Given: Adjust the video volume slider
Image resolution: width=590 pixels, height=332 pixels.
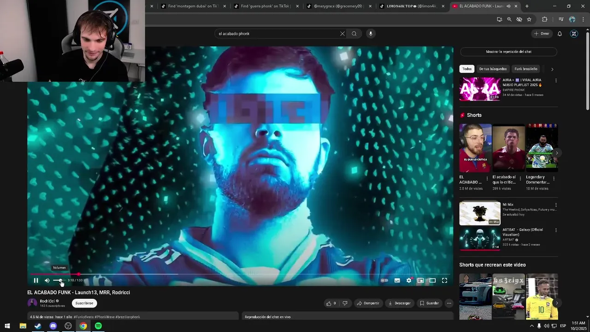Looking at the screenshot, I should click(59, 280).
